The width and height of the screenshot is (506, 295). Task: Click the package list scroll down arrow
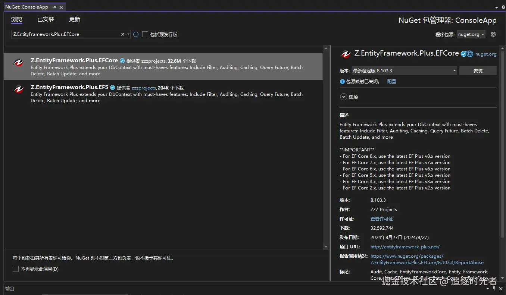point(326,247)
